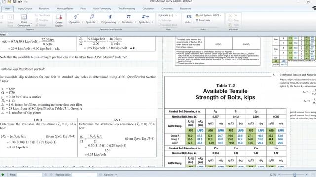Expand the Units dropdown arrow
This screenshot has height=177, width=316.
point(193,22)
